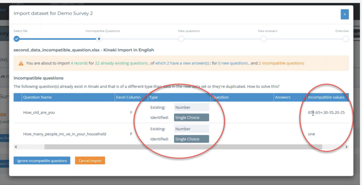Click '4 records' text in alert
The image size is (362, 185).
79,63
